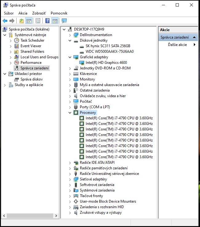Screen dimensions: 200x227
Task: Select Softvérové zariadenia category label
Action: [97, 185]
